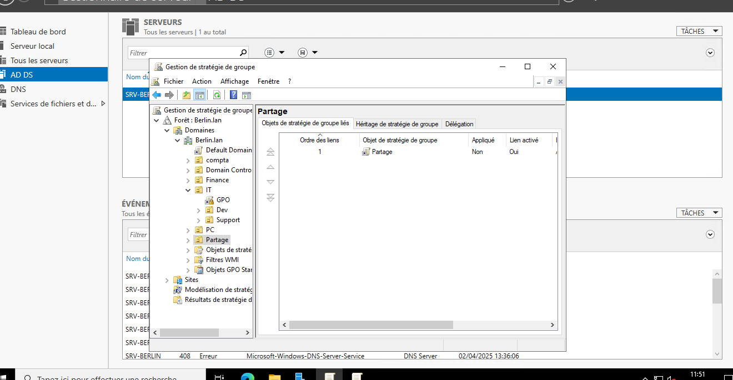Screen dimensions: 733x380
Task: Click the green Refresh toolbar icon
Action: pos(217,95)
